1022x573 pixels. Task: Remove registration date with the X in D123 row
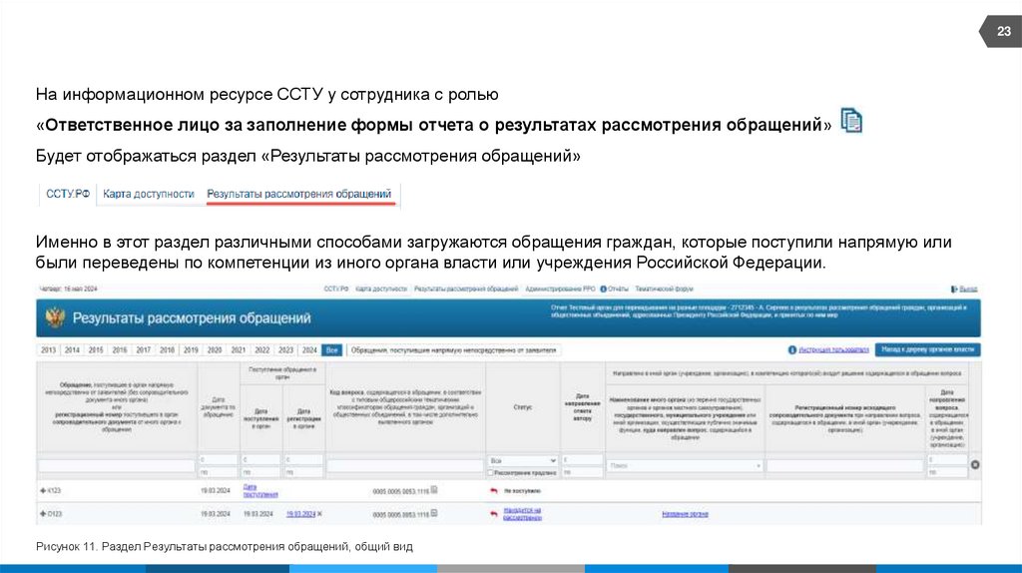pyautogui.click(x=319, y=514)
